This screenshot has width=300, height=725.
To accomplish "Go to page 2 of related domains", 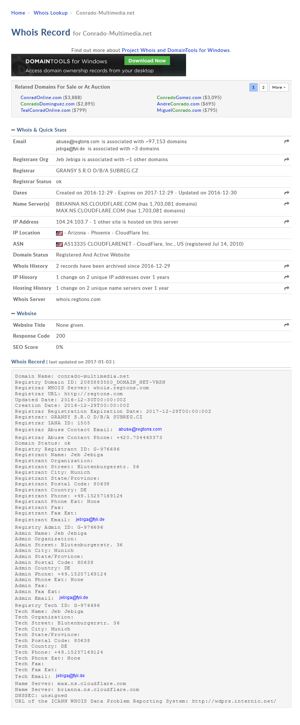I will [263, 87].
